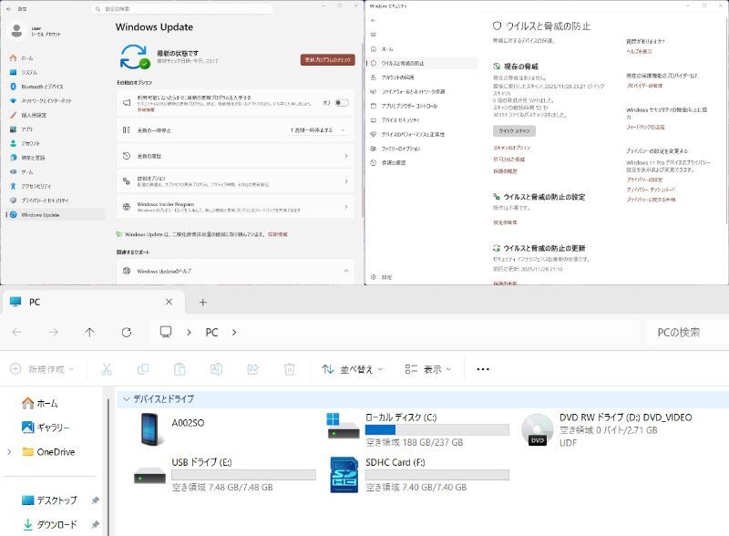
Task: Click the back arrow in Windows Security
Action: pyautogui.click(x=374, y=20)
